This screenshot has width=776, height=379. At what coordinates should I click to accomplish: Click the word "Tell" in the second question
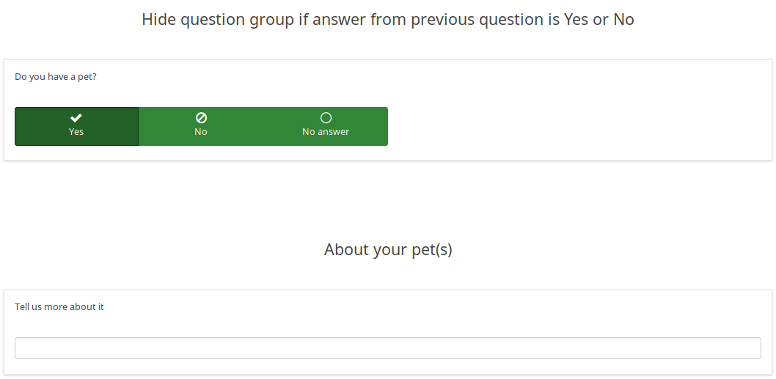(x=23, y=306)
